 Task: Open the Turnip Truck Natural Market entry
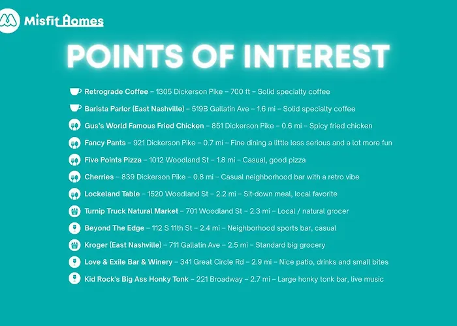pyautogui.click(x=131, y=211)
